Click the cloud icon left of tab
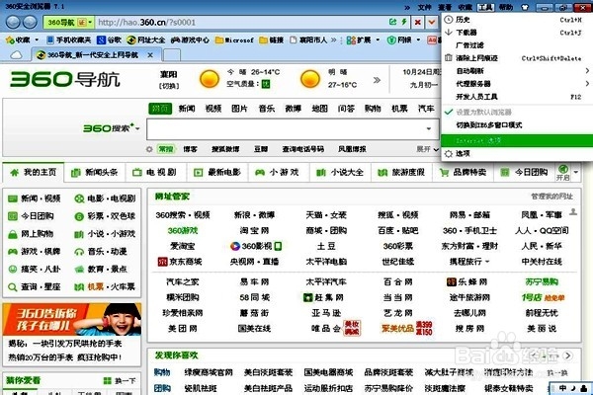The height and width of the screenshot is (395, 593). pos(16,55)
